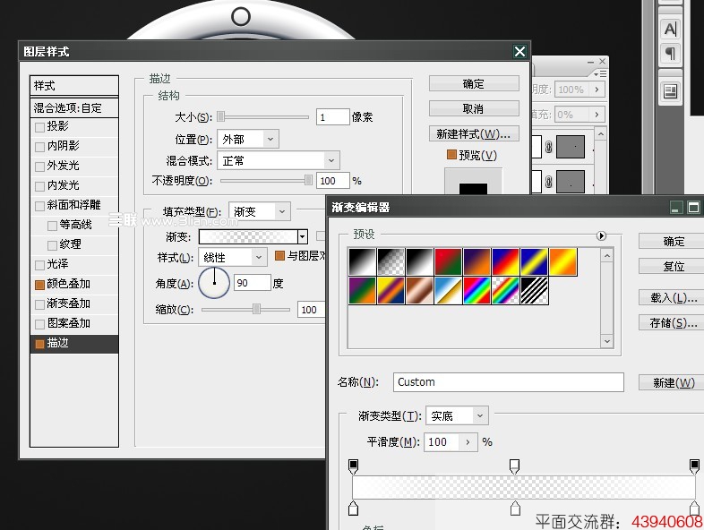Toggle the 纹理 texture checkbox
704x530 pixels.
pos(52,245)
